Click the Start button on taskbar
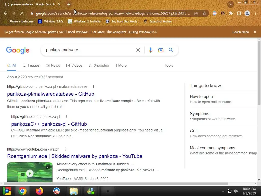Image resolution: width=261 pixels, height=196 pixels. pyautogui.click(x=7, y=191)
